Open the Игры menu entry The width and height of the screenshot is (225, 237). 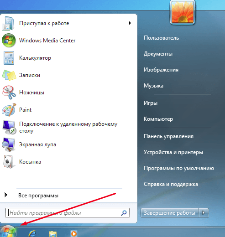(151, 103)
